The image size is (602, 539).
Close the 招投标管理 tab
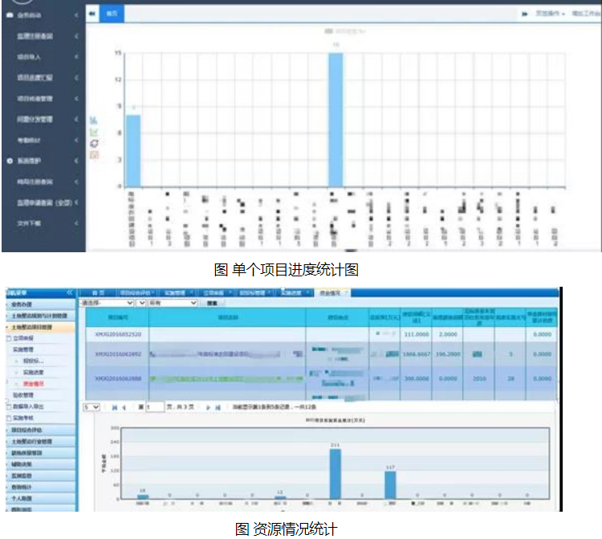pos(270,292)
